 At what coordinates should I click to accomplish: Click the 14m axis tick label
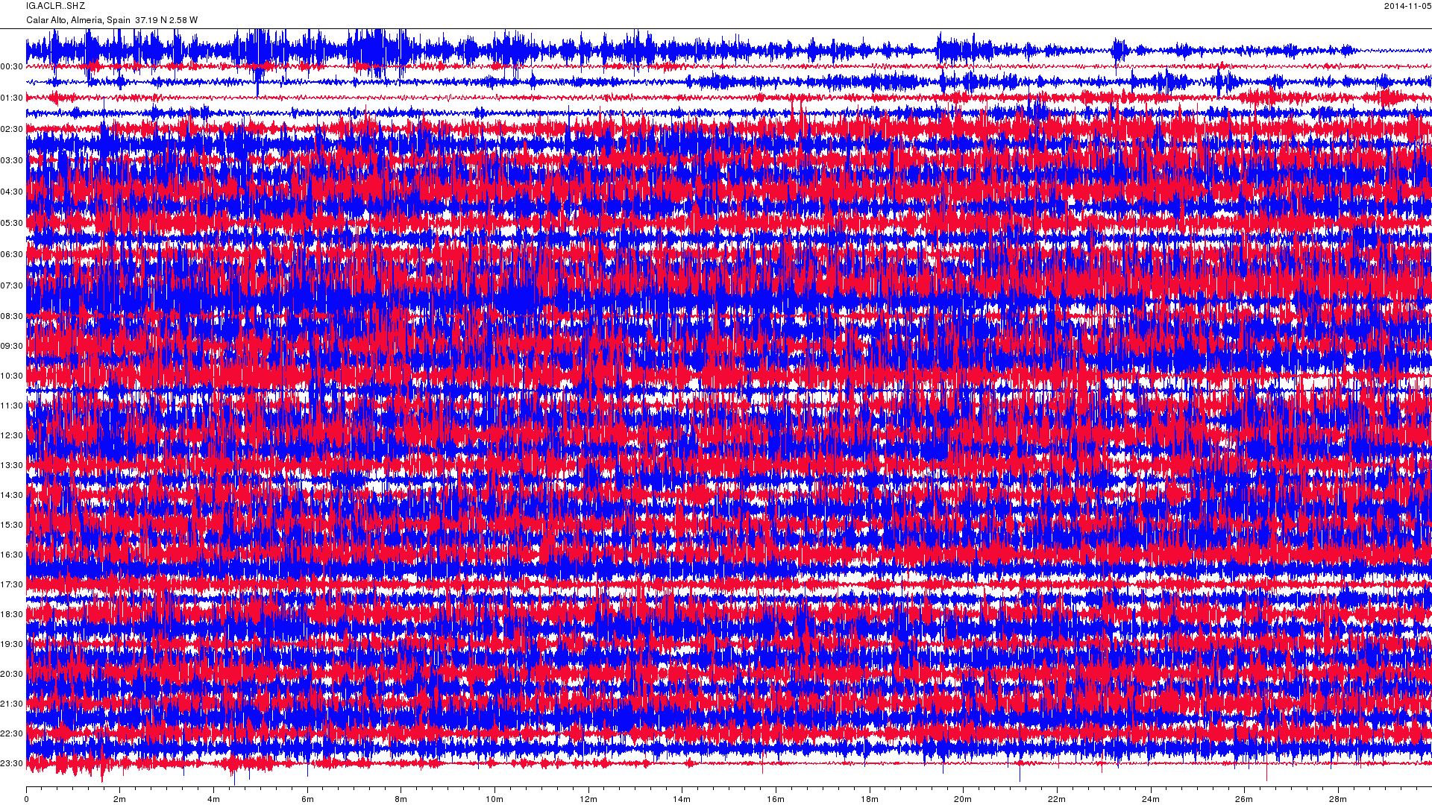pyautogui.click(x=682, y=800)
